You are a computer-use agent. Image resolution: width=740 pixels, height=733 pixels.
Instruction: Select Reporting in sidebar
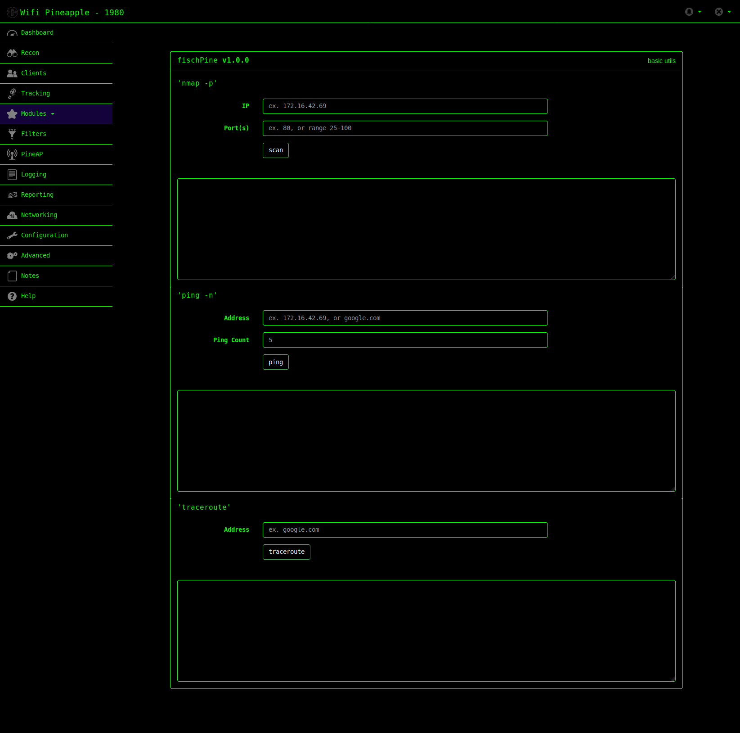56,195
